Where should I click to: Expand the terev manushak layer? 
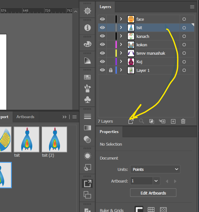[x=121, y=53]
